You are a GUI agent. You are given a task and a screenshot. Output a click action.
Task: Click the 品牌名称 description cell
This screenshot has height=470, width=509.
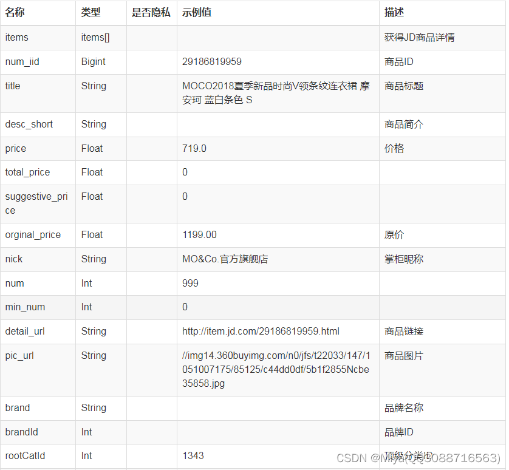click(404, 408)
